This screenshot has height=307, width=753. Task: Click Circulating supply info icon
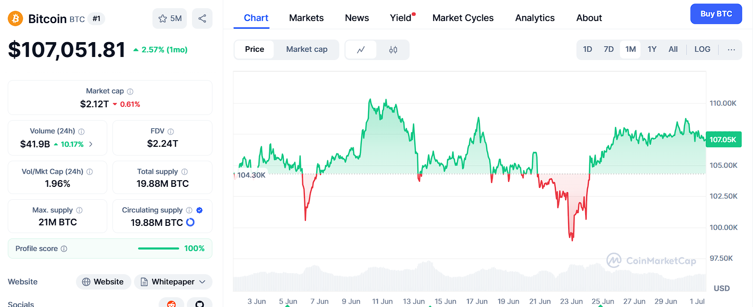point(189,210)
